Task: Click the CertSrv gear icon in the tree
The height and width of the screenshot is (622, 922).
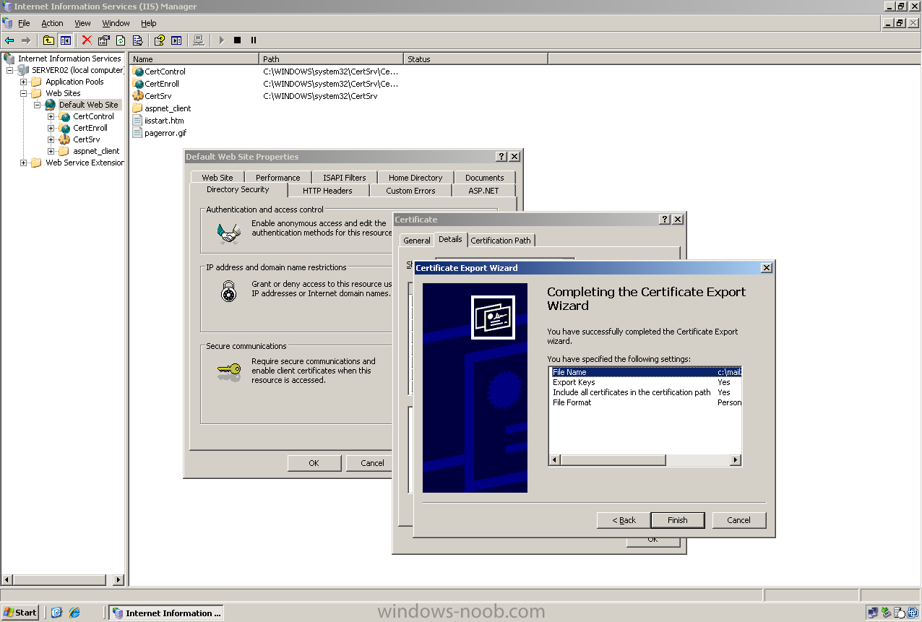Action: click(64, 139)
